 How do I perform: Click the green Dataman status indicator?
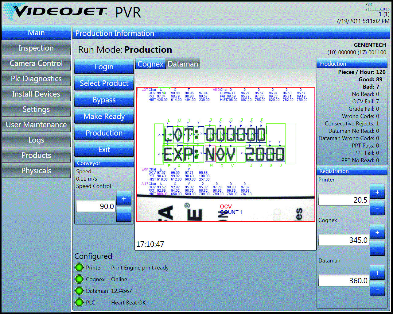[x=79, y=291]
